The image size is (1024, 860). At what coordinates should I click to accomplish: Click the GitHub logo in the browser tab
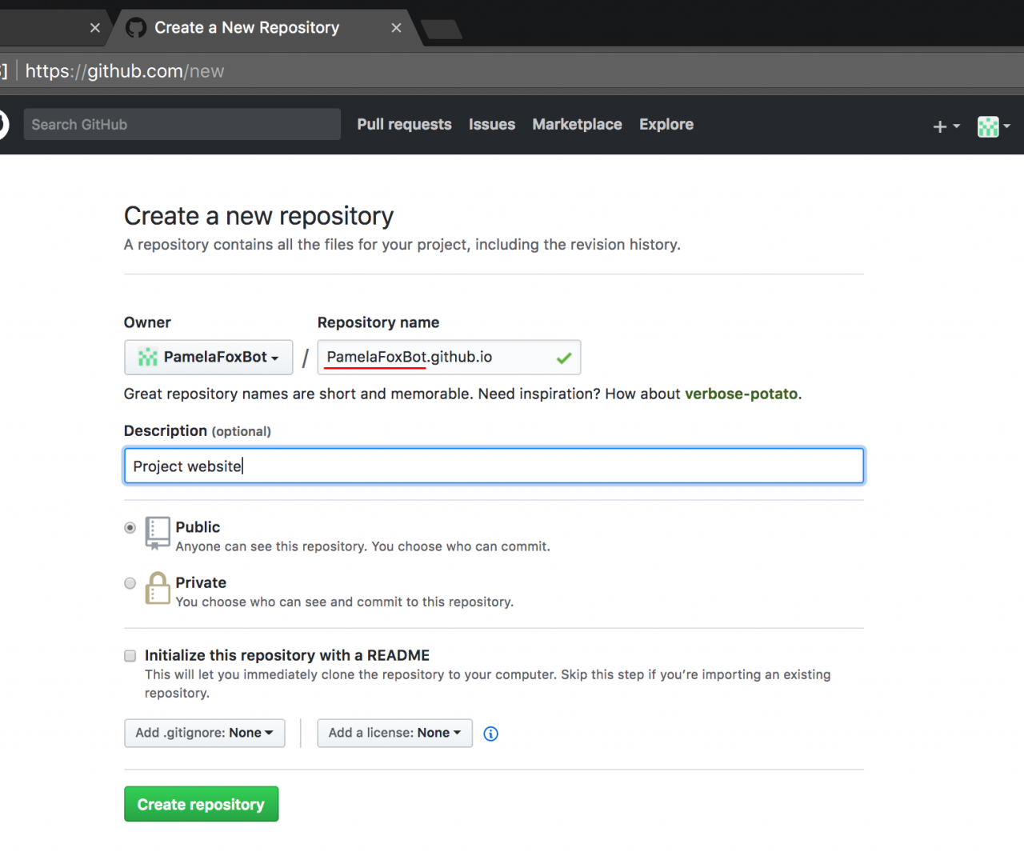136,28
